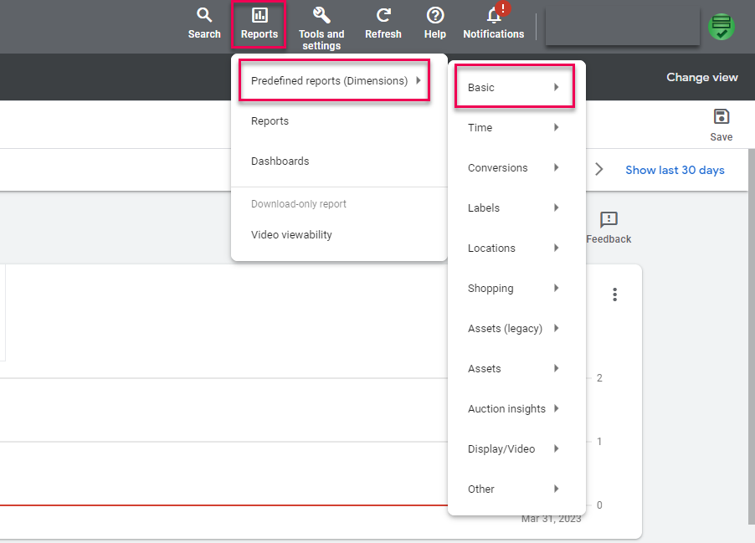
Task: Click the next date range arrow
Action: (598, 169)
